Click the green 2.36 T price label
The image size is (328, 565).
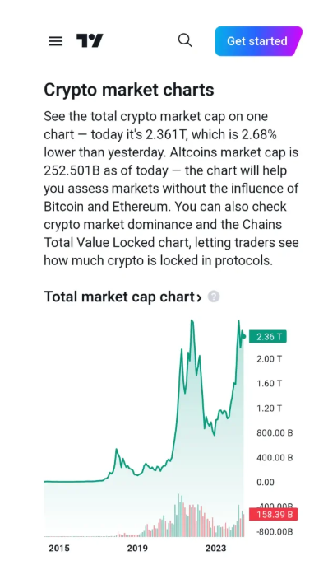point(268,337)
